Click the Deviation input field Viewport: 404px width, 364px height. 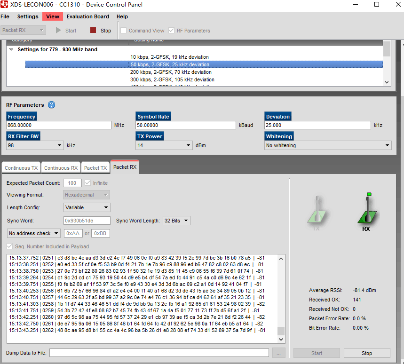[x=317, y=125]
